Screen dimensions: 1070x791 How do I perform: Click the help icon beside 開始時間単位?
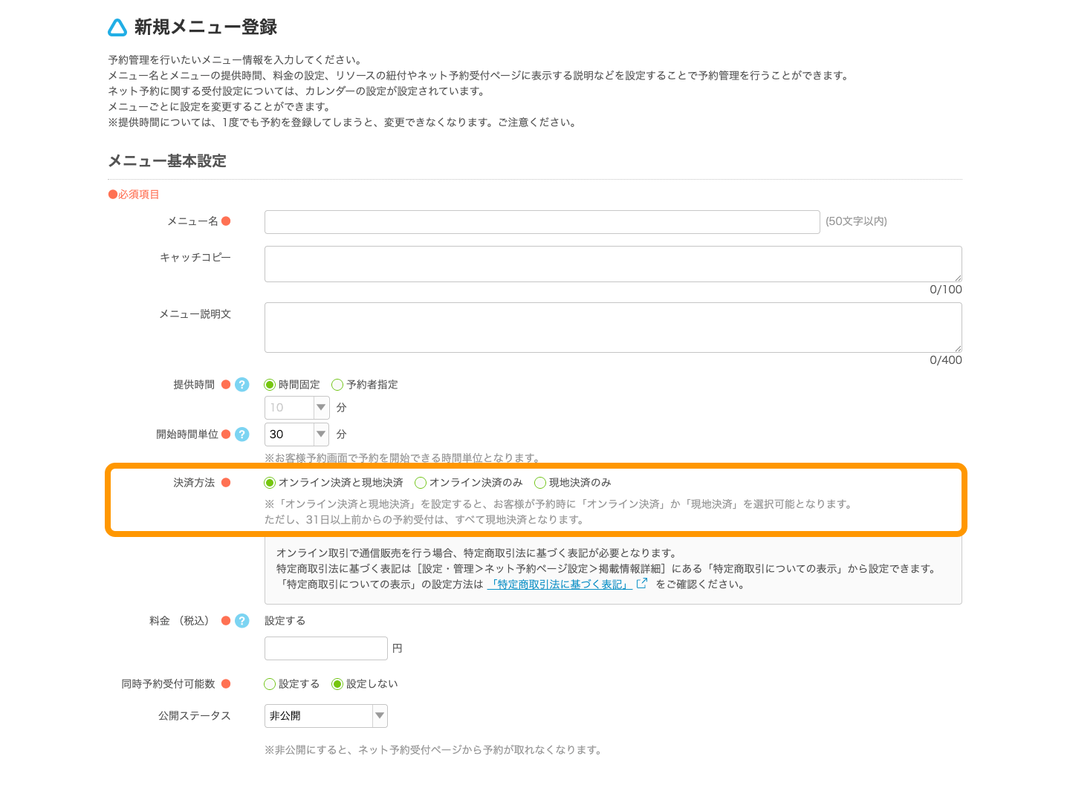click(x=241, y=434)
